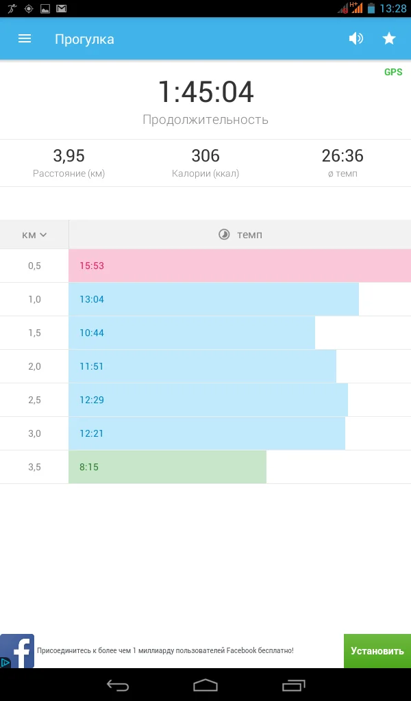Click the темп column header

[x=249, y=235]
